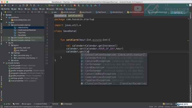Open the Android Profiler gauge icon in toolbar
The image size is (192, 108).
pos(95,5)
